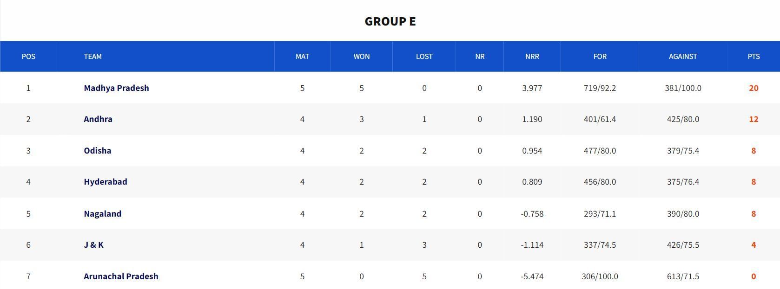This screenshot has width=780, height=289.
Task: Click the Madhya Pradesh team name
Action: pyautogui.click(x=116, y=88)
